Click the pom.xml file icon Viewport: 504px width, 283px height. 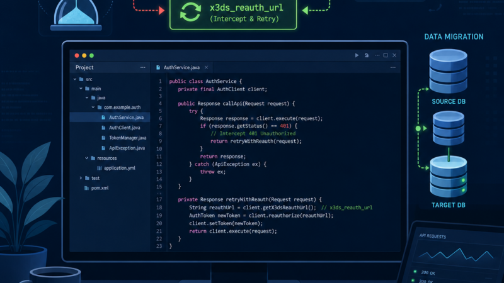[x=86, y=188]
